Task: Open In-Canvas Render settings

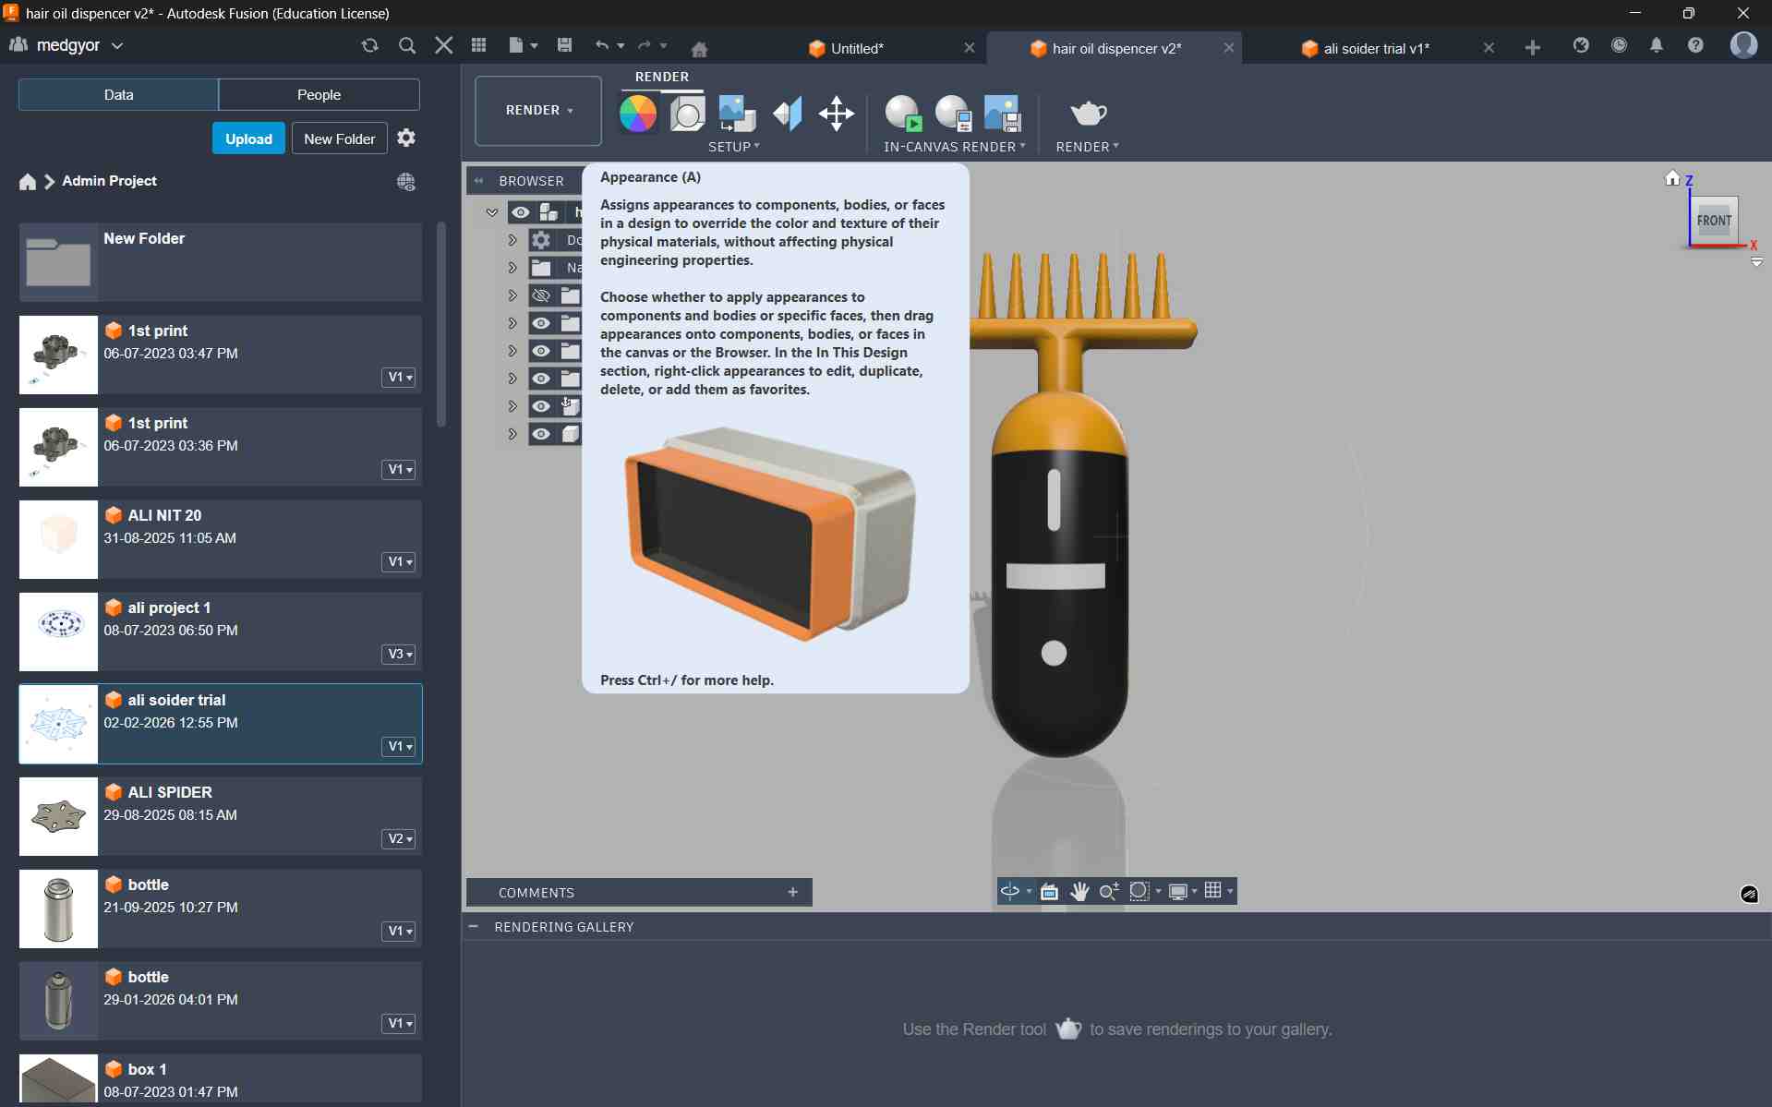Action: pos(953,114)
